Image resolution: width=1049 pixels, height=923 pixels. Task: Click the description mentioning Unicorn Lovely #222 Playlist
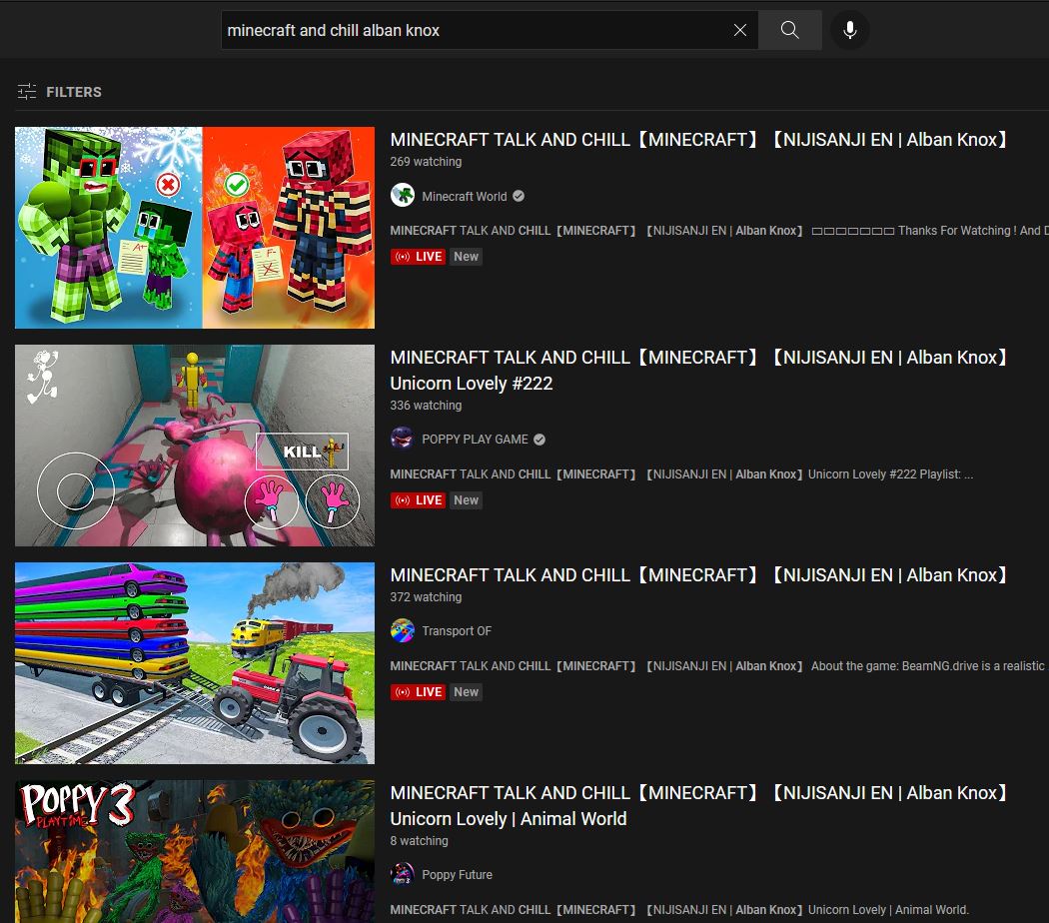681,473
